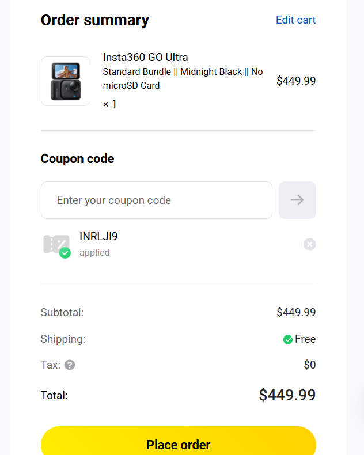Open the Insta360 GO Ultra product thumbnail
This screenshot has height=455, width=364.
coord(66,81)
